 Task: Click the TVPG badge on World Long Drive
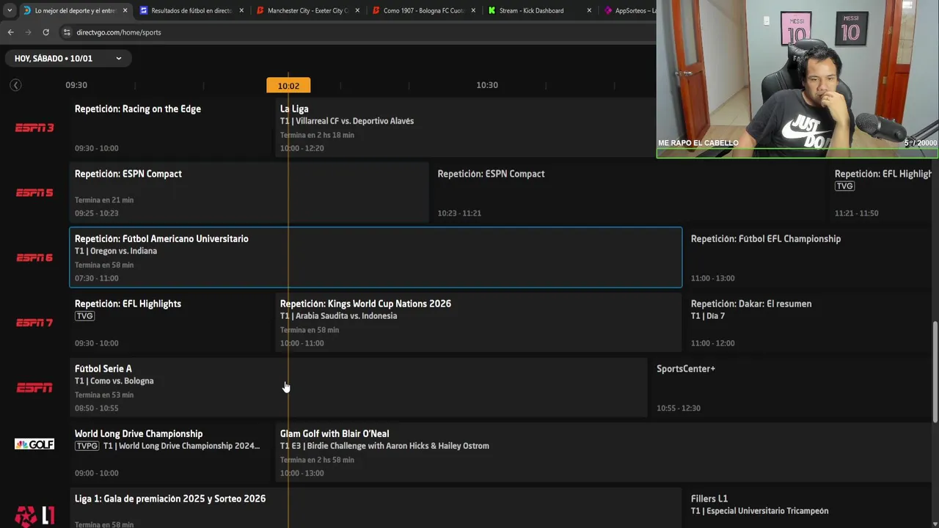(87, 446)
